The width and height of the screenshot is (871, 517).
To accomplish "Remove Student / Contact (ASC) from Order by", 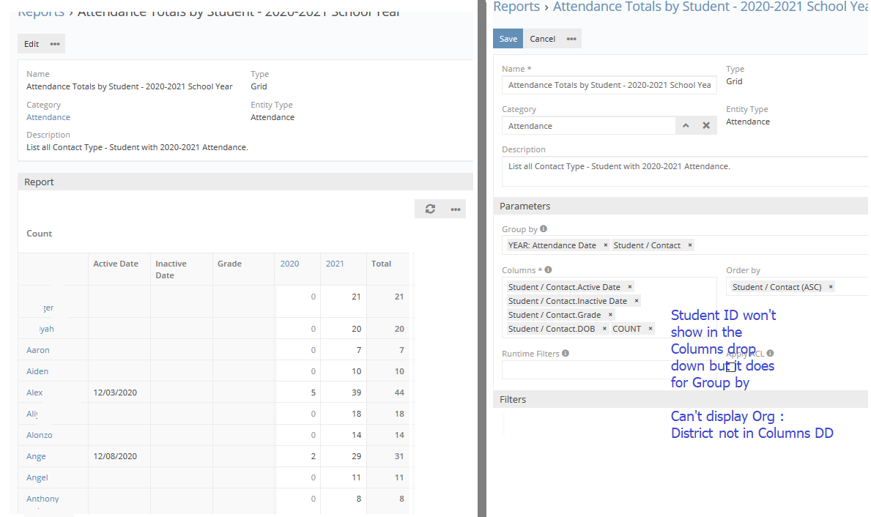I will [x=831, y=287].
